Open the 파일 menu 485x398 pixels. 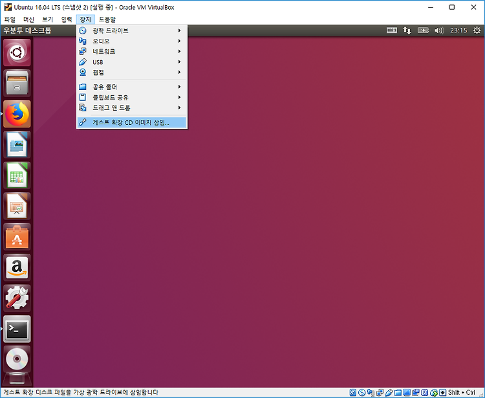(x=10, y=19)
